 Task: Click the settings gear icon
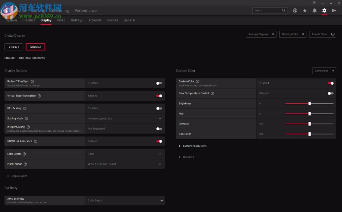coord(324,10)
